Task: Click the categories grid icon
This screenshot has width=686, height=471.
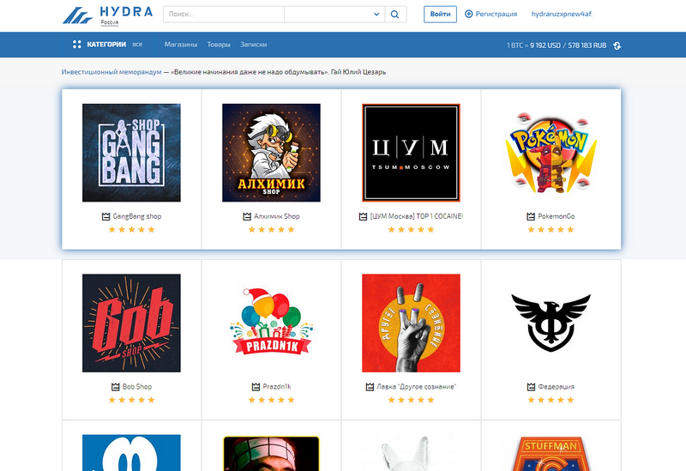Action: 77,45
